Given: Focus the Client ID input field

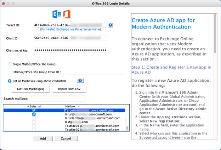Looking at the screenshot, I should pos(70,38).
